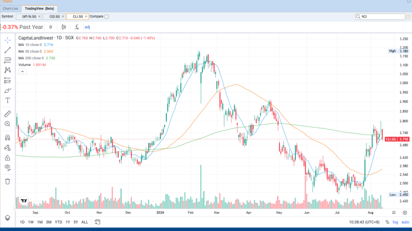Image resolution: width=412 pixels, height=231 pixels.
Task: Open the object tree layers icon
Action: (8, 218)
